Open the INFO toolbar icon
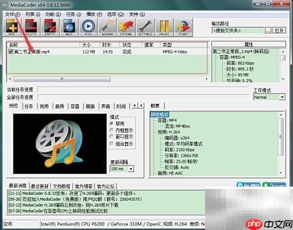 pos(69,27)
